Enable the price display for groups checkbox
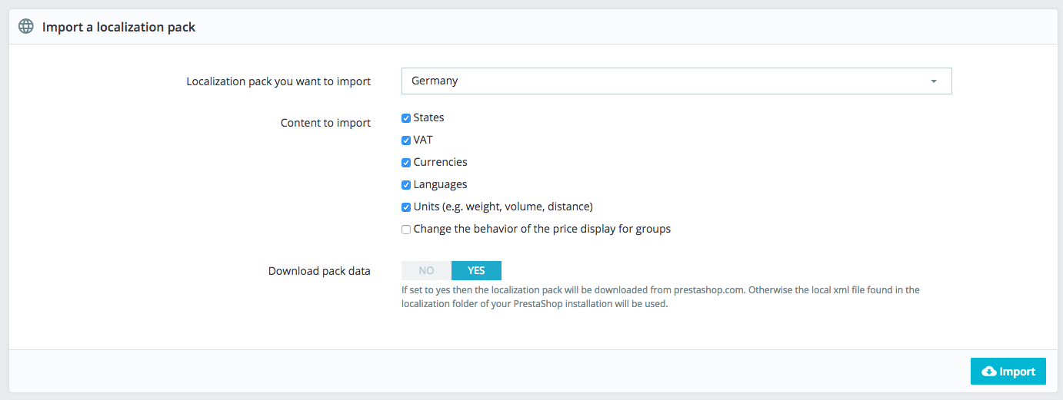 [x=406, y=230]
